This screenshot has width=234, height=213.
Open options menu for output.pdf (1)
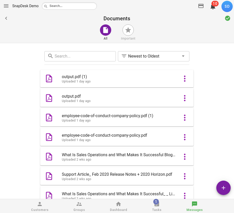(x=185, y=79)
